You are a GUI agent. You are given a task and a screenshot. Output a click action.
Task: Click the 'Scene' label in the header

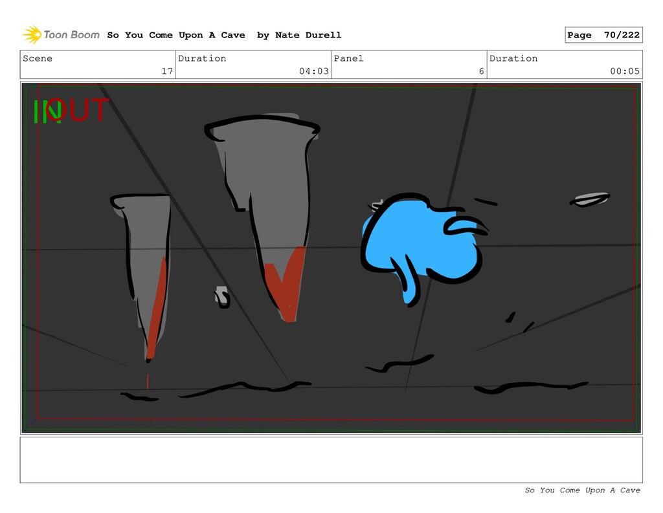coord(38,58)
